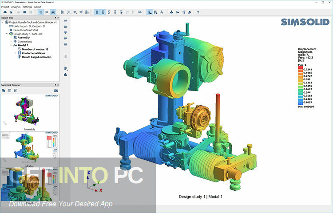Click the third icon in Bookmark browser toolbar
The height and width of the screenshot is (213, 333).
click(x=16, y=91)
